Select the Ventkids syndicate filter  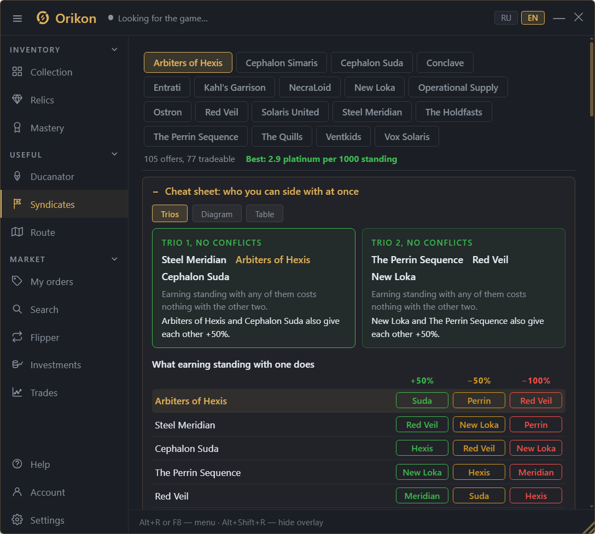pos(343,137)
